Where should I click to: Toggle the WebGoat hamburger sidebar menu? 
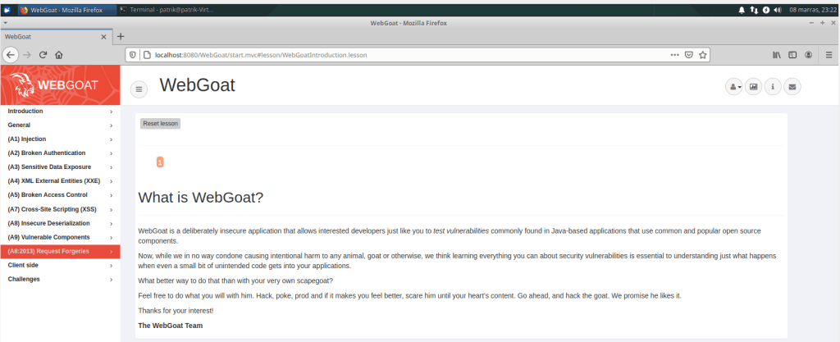139,88
